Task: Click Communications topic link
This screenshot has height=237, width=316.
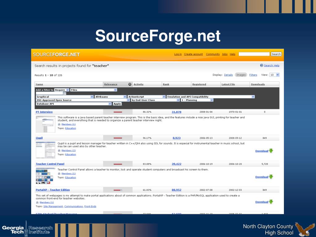Action: pyautogui.click(x=73, y=206)
